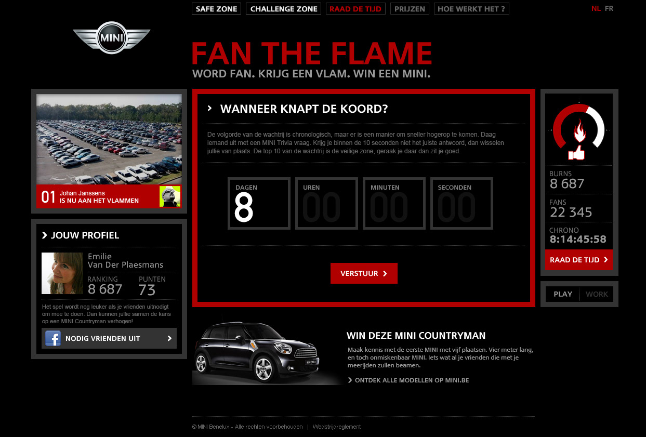Image resolution: width=646 pixels, height=437 pixels.
Task: Click the arrow next to Wanneer knapt de koord
Action: (210, 108)
